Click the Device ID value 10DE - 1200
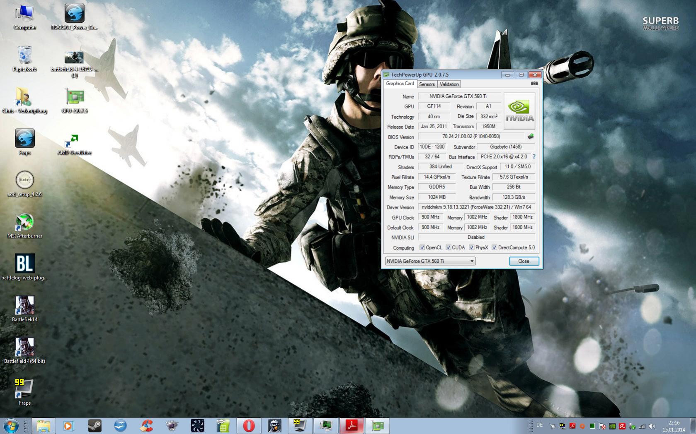This screenshot has height=434, width=696. (432, 147)
